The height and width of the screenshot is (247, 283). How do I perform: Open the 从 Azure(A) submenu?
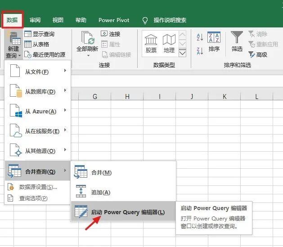coord(37,111)
